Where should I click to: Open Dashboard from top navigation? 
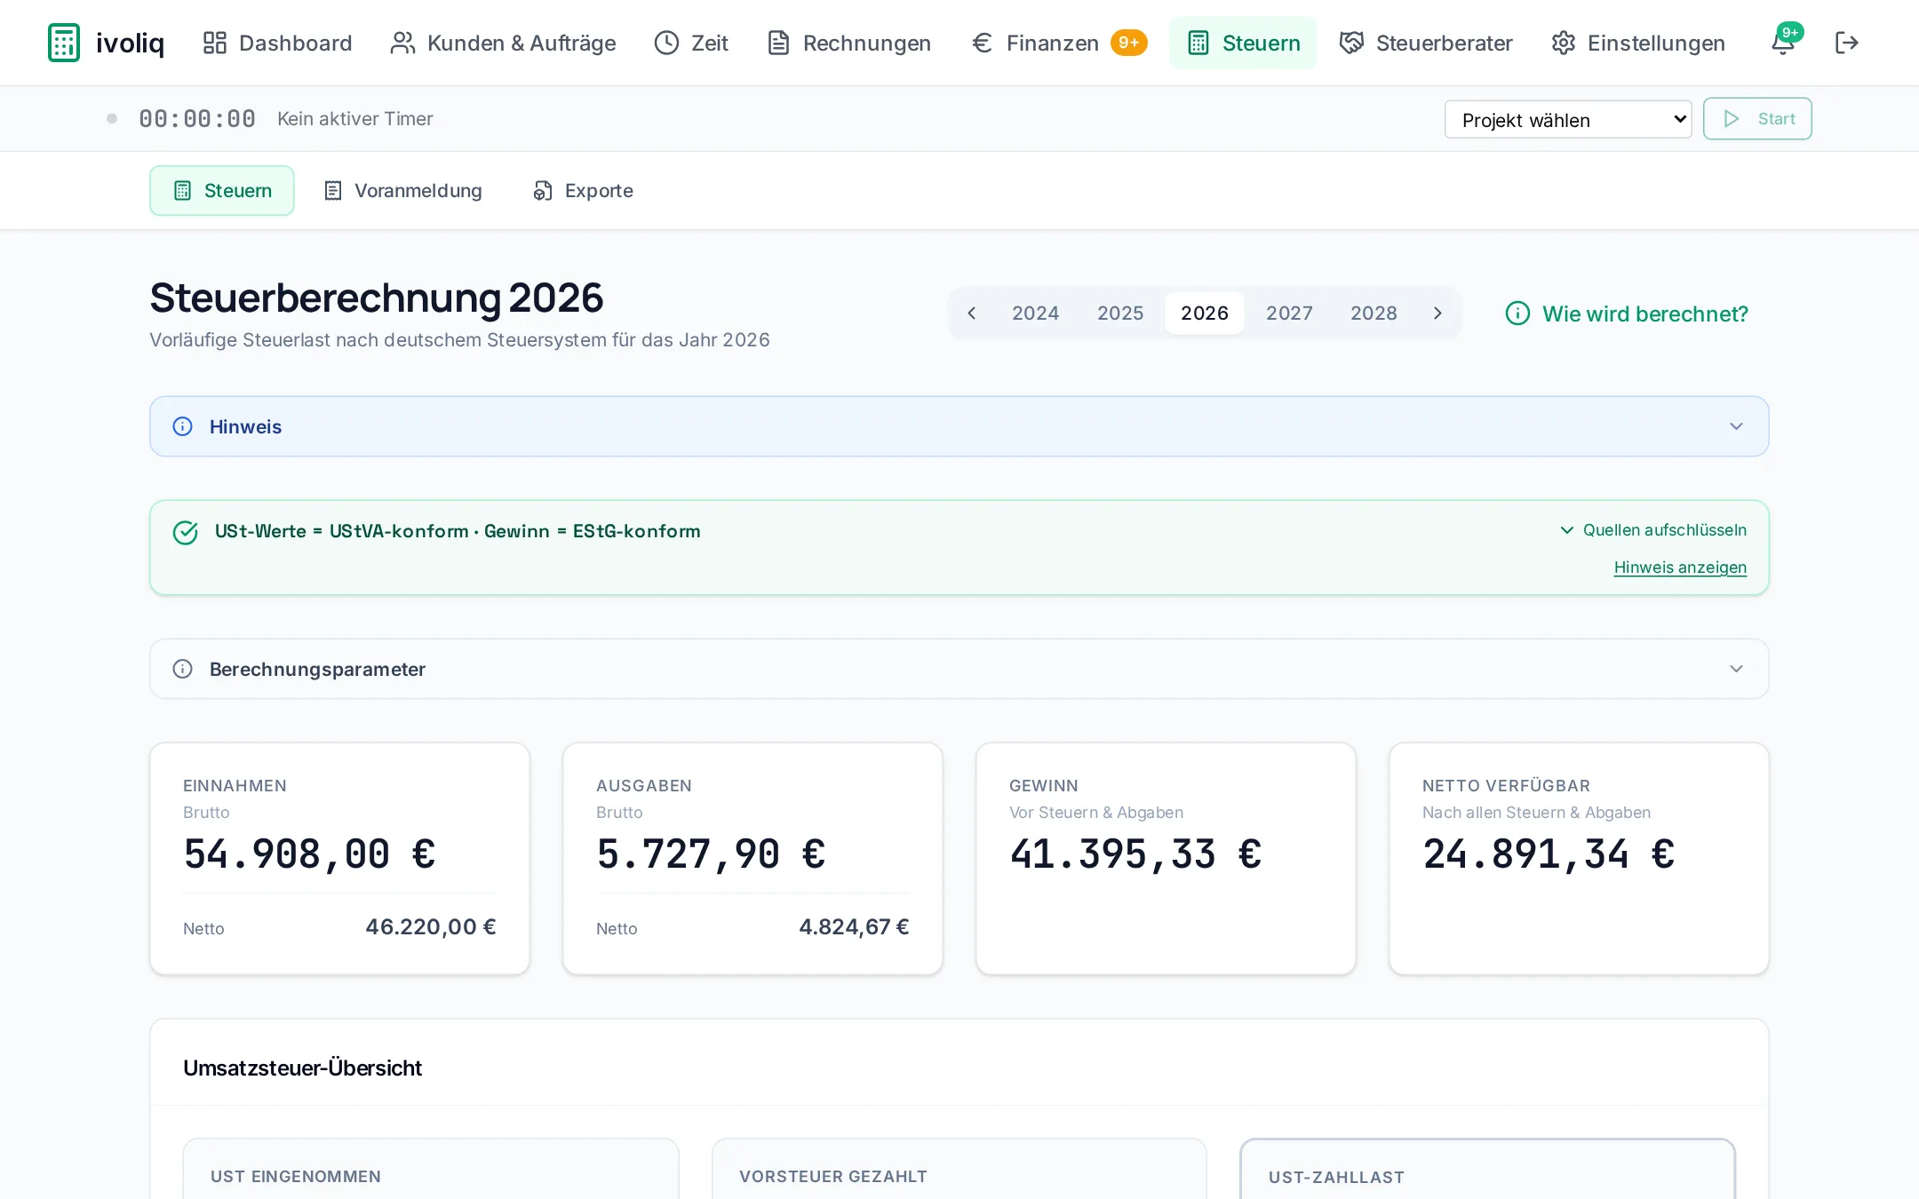point(277,43)
